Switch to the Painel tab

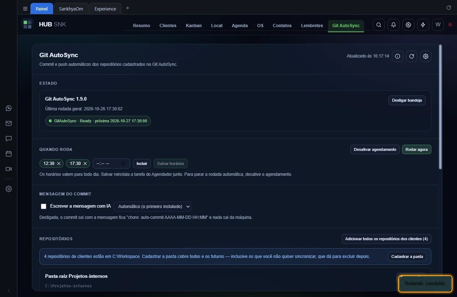coord(42,9)
